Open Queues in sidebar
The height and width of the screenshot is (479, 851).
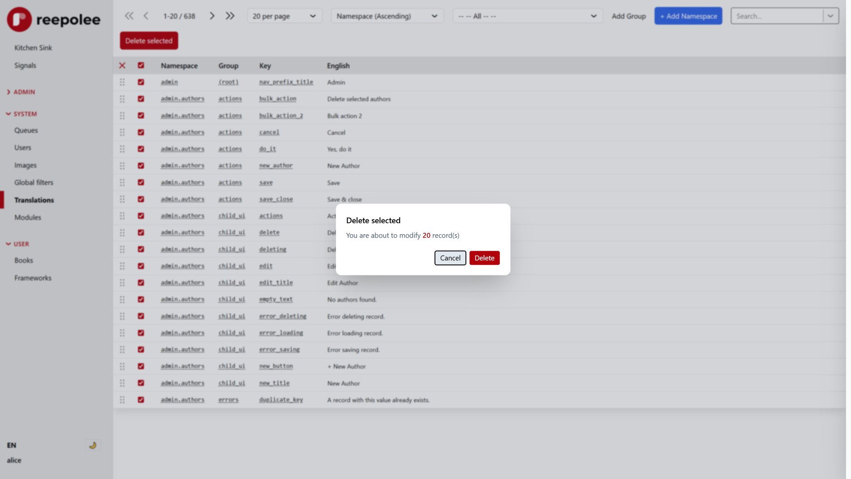pyautogui.click(x=26, y=130)
